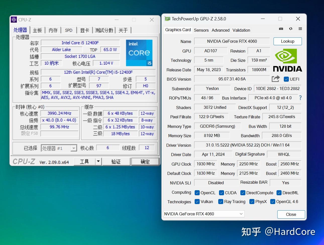Open the 处理器 #1 selection dropdown
This screenshot has height=245, width=324.
click(74, 148)
